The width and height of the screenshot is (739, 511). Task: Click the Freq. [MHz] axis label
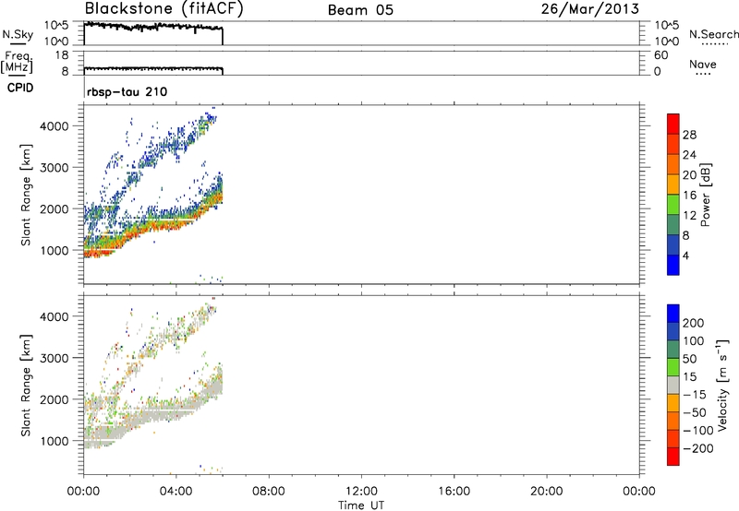[18, 63]
